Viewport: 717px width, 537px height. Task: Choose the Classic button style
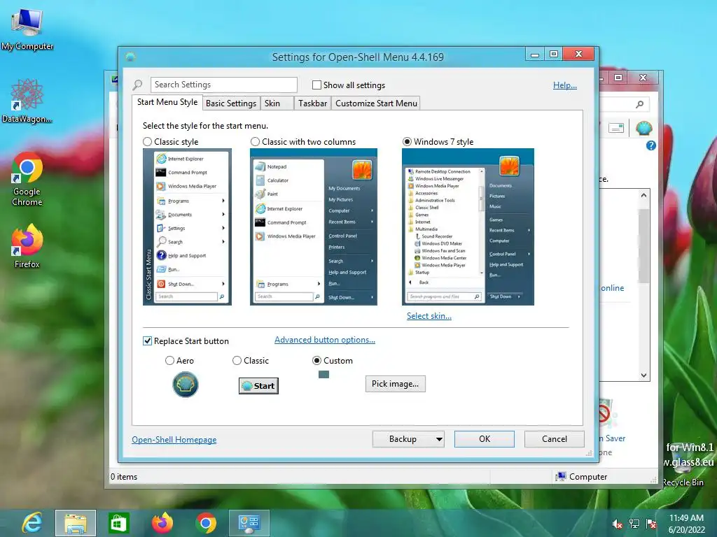tap(237, 361)
